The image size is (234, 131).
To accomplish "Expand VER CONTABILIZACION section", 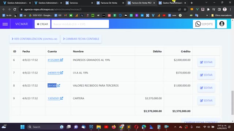I will (x=34, y=39).
